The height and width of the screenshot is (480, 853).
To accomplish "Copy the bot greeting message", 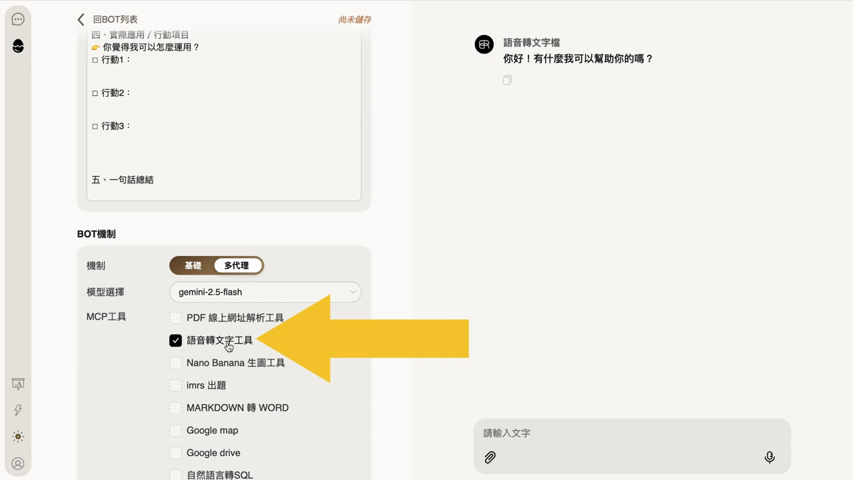I will tap(507, 80).
